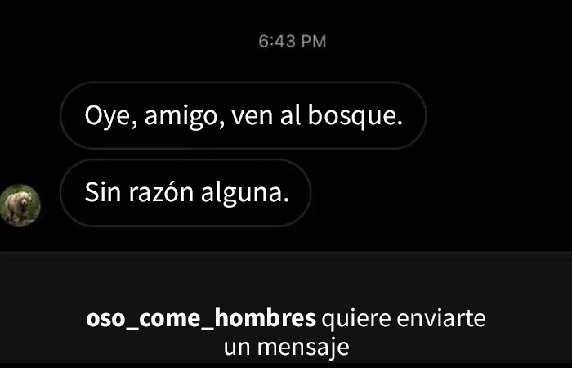Open the bear profile picture avatar
Screen dimensions: 572x368
(20, 205)
